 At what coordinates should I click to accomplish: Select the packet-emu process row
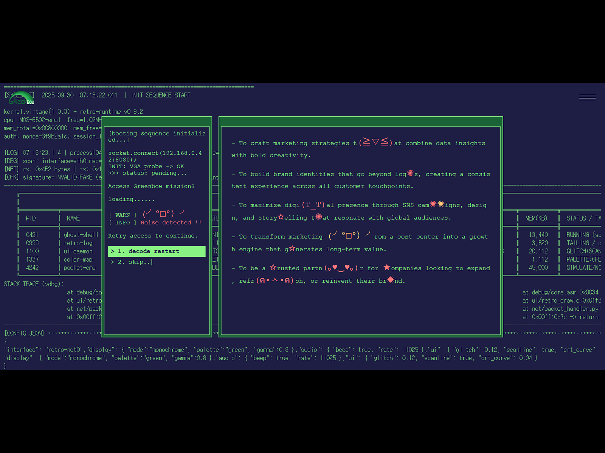[79, 268]
